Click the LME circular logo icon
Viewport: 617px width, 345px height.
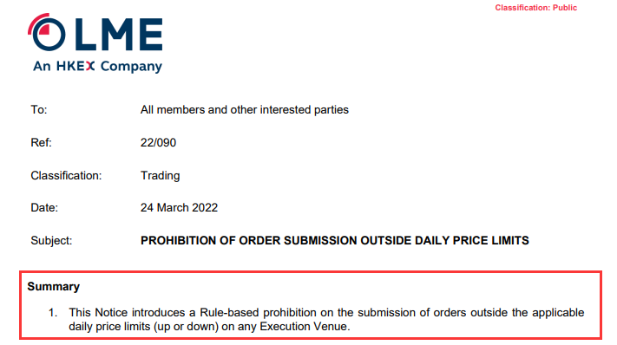pyautogui.click(x=47, y=32)
